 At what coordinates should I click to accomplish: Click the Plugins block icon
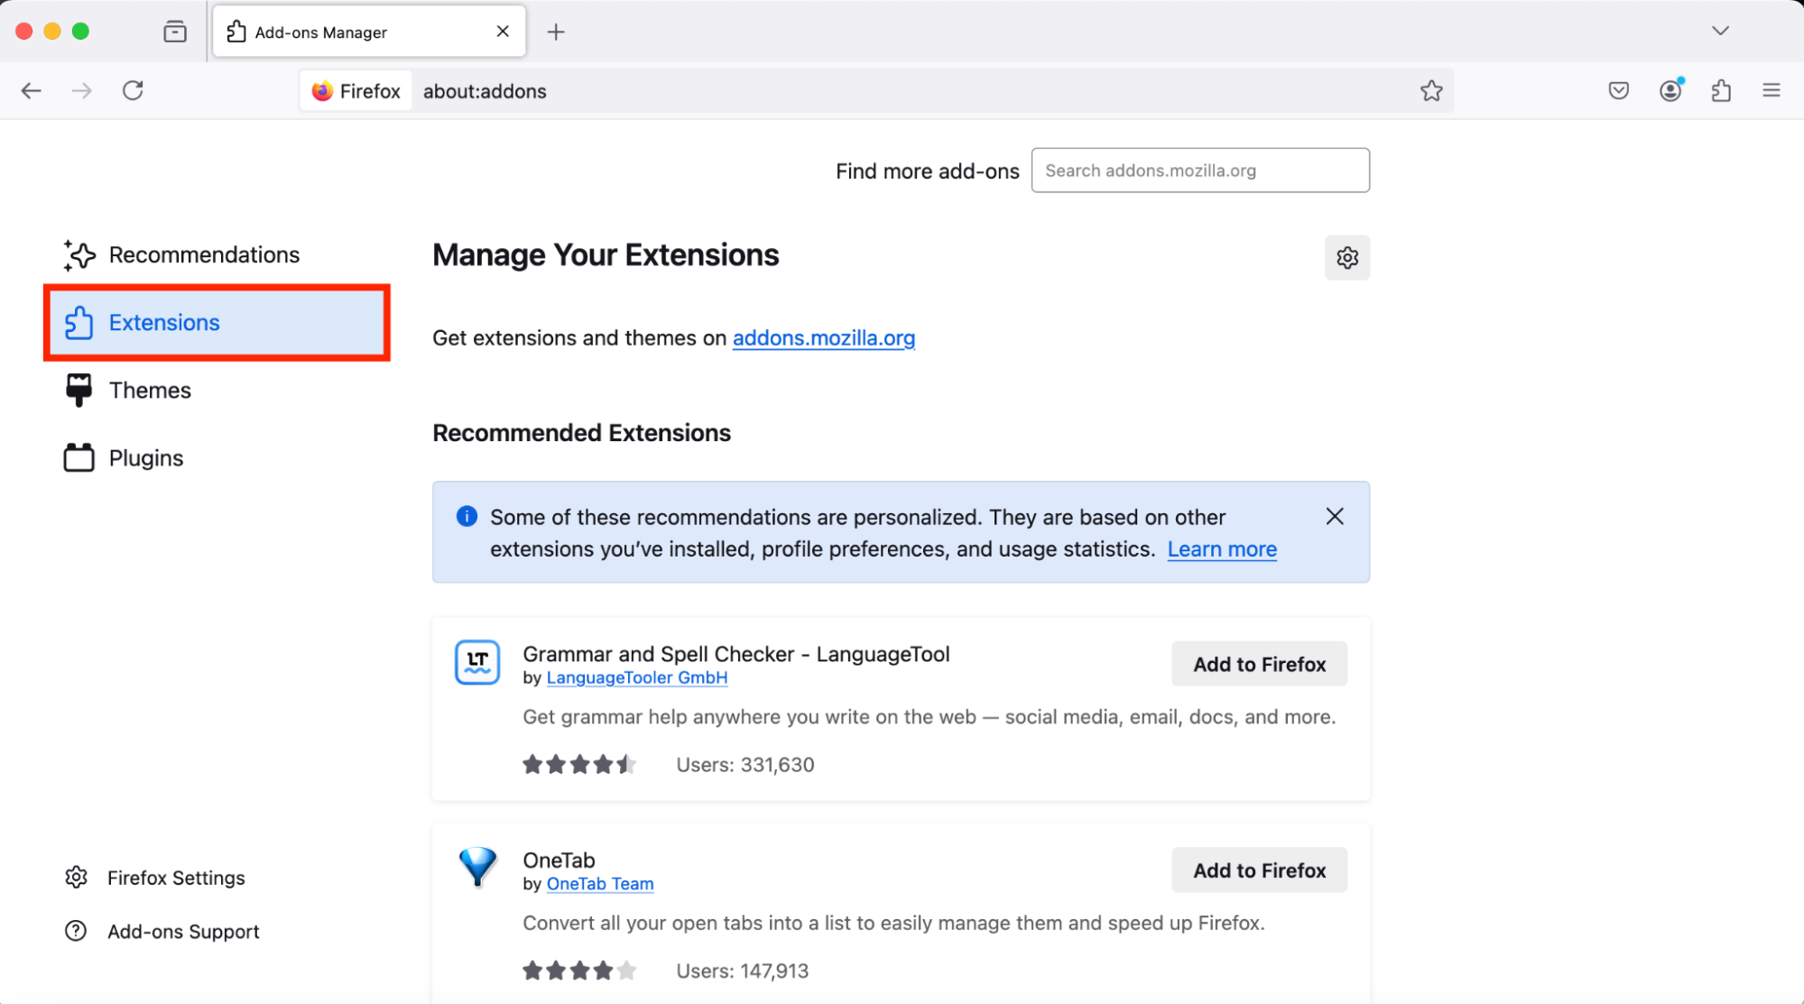(79, 457)
